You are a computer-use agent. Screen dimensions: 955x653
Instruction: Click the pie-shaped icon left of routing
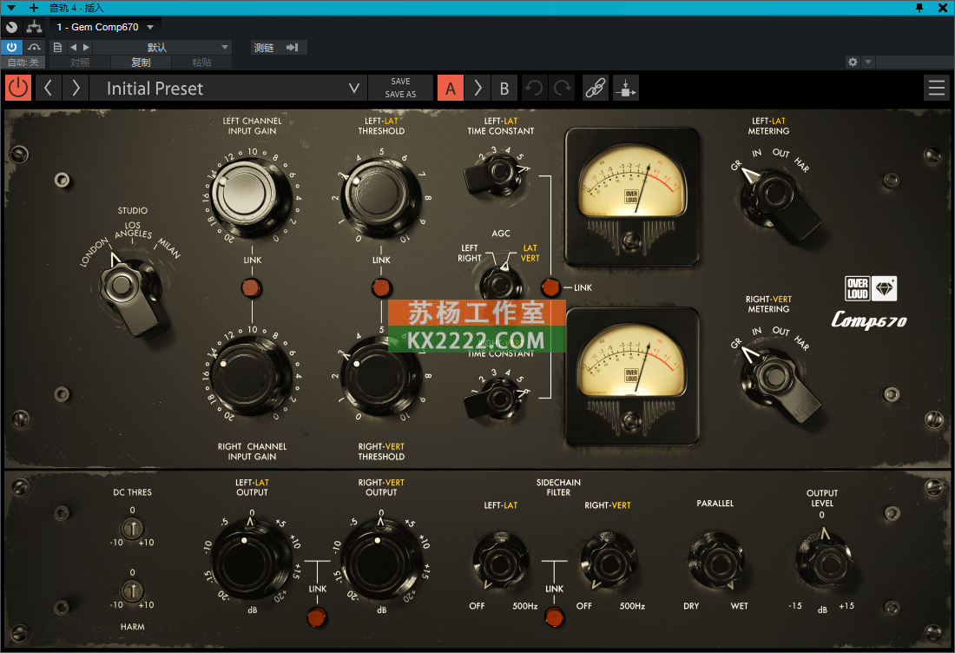click(11, 27)
